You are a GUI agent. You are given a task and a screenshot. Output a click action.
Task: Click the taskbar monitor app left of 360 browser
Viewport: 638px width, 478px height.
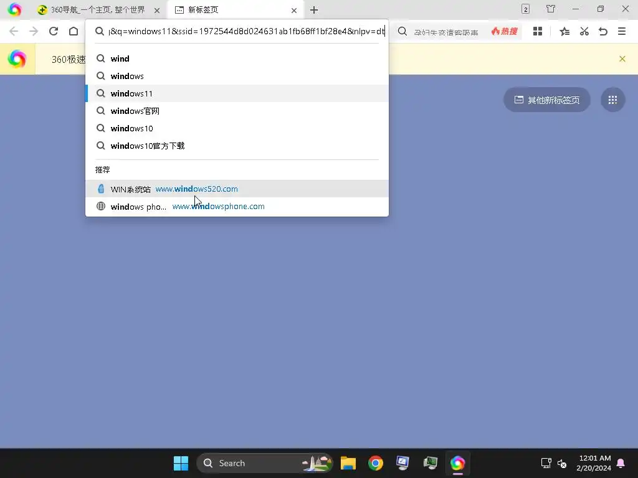(x=430, y=463)
